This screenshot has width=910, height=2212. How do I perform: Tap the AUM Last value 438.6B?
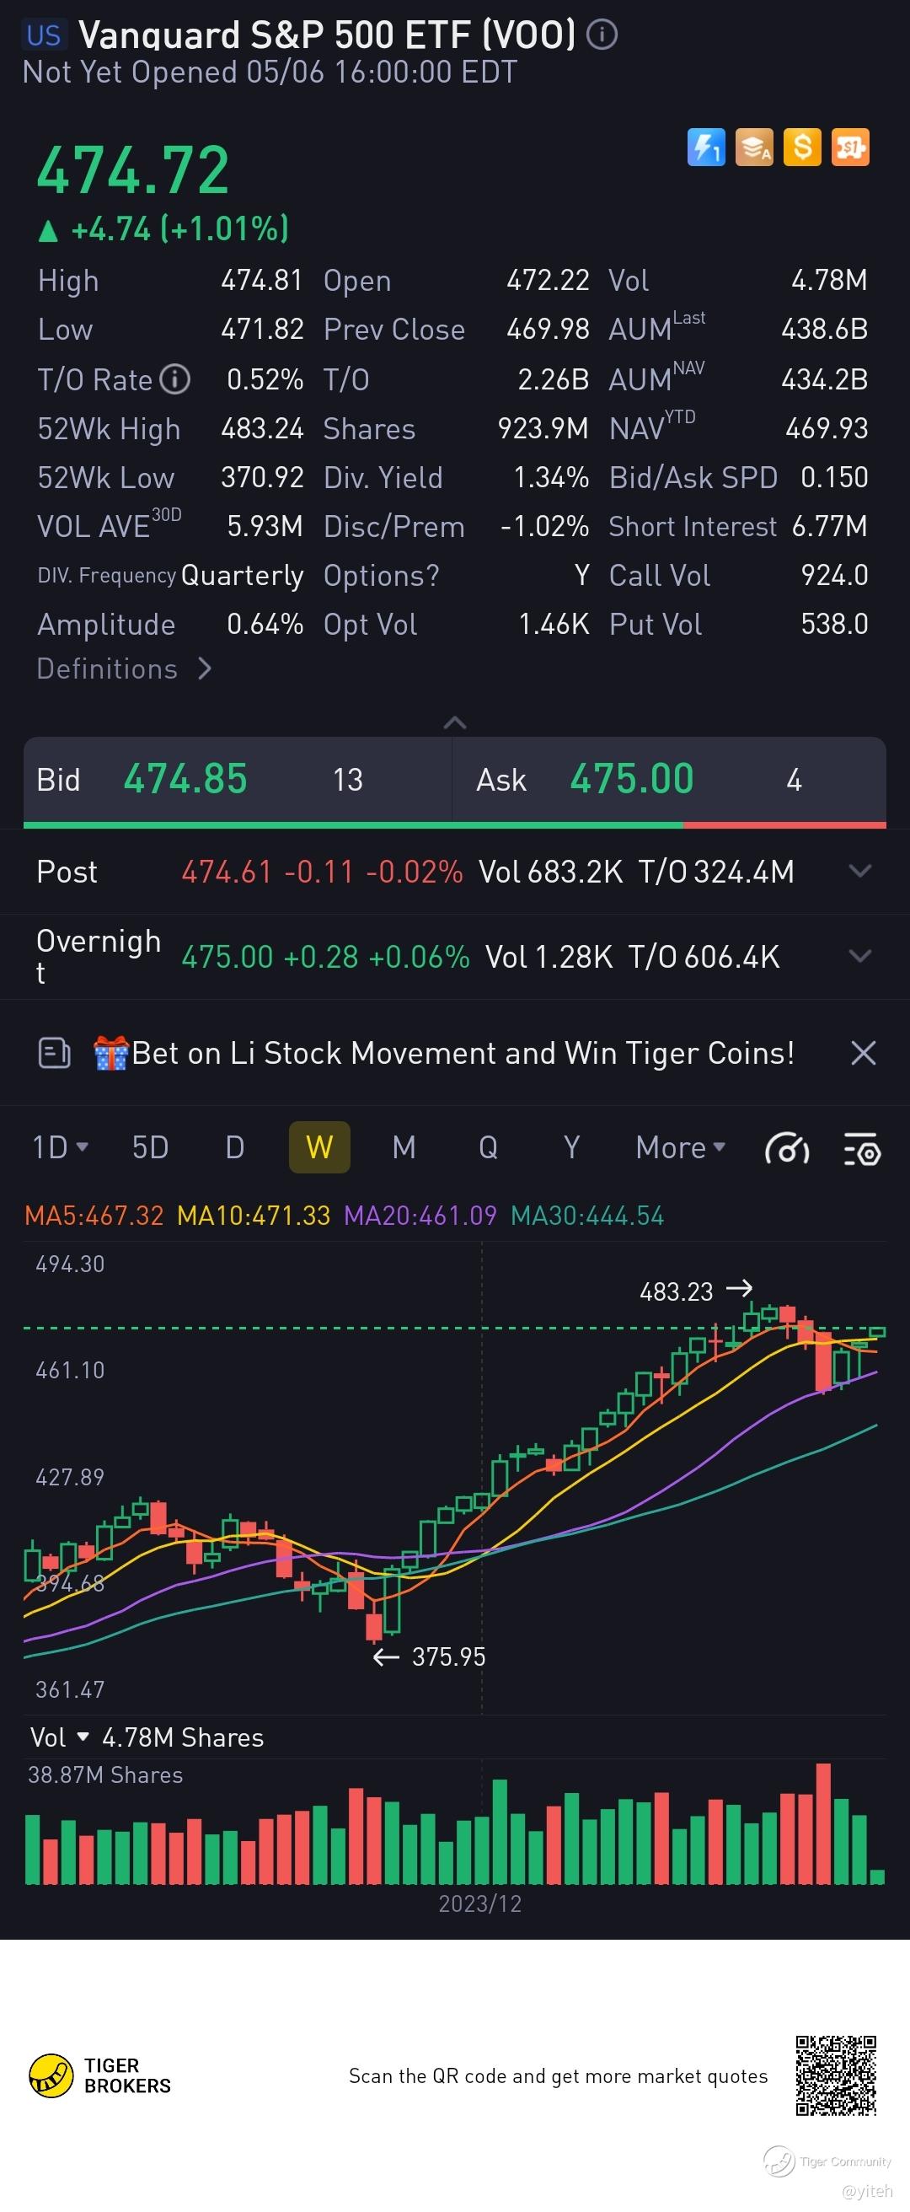(x=824, y=329)
